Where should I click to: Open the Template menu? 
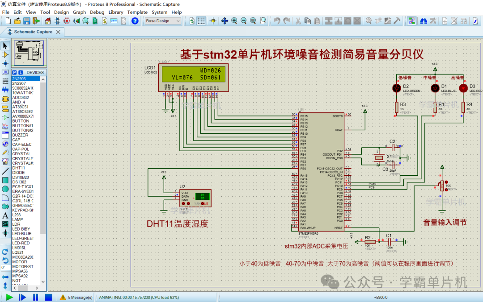click(137, 12)
